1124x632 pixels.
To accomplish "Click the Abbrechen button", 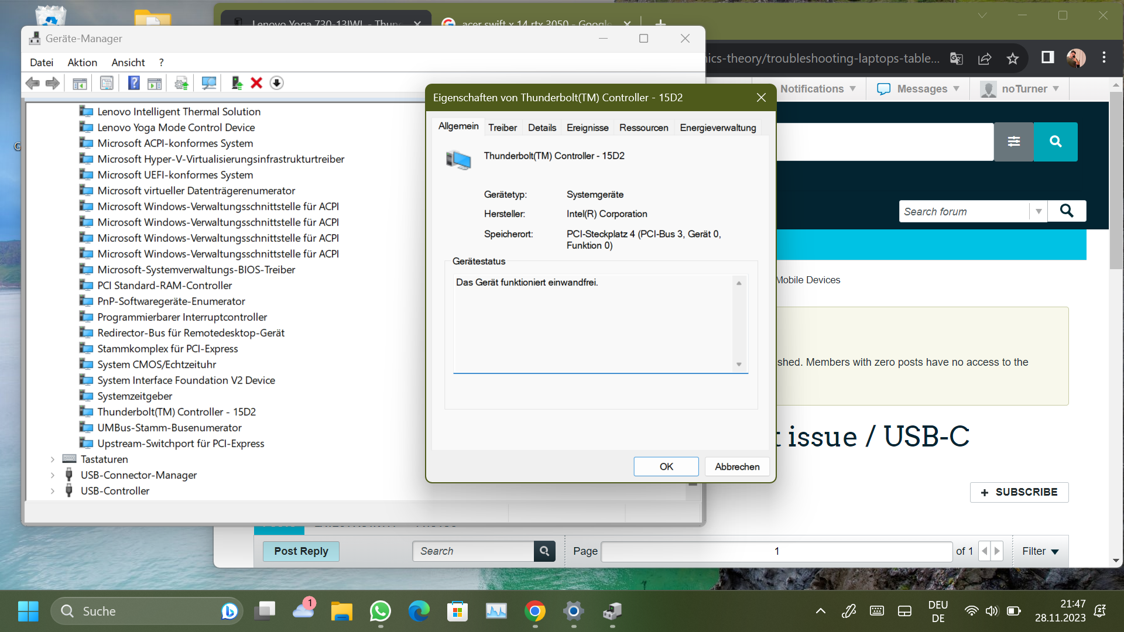I will [x=737, y=466].
